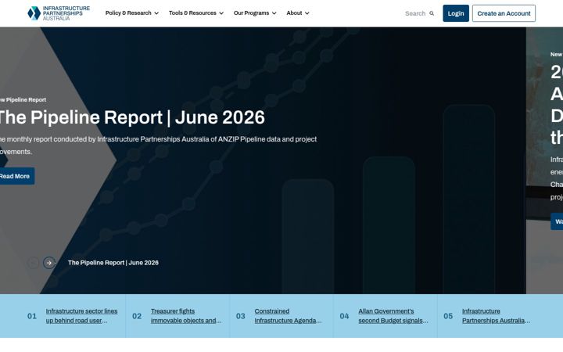This screenshot has width=563, height=352.
Task: Expand the Policy & Research chevron
Action: [x=156, y=13]
